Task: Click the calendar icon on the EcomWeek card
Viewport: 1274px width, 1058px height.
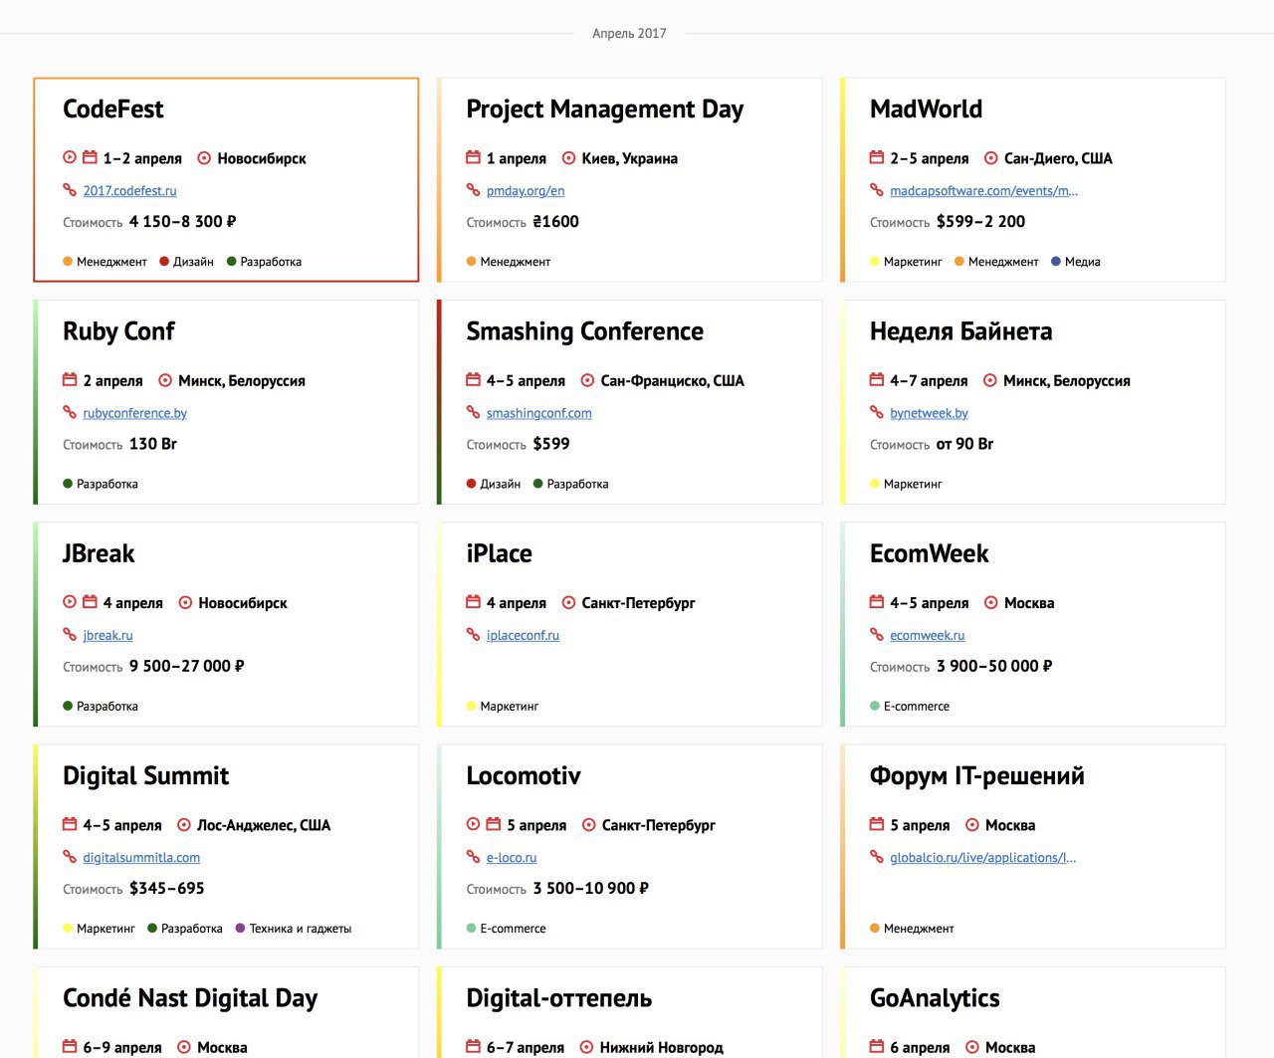Action: pyautogui.click(x=877, y=602)
